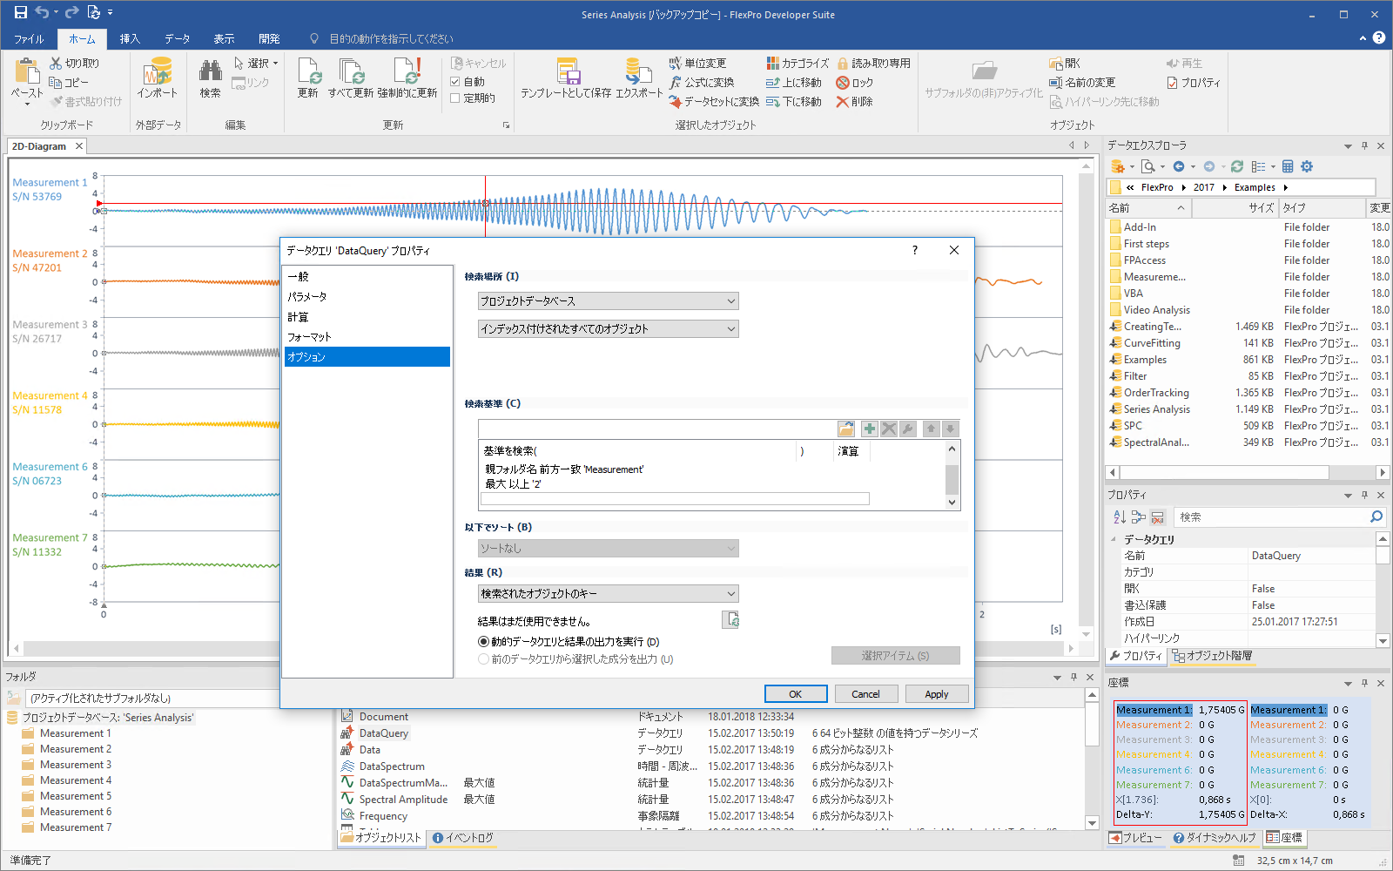Add a new search criterion with the plus icon

point(868,429)
